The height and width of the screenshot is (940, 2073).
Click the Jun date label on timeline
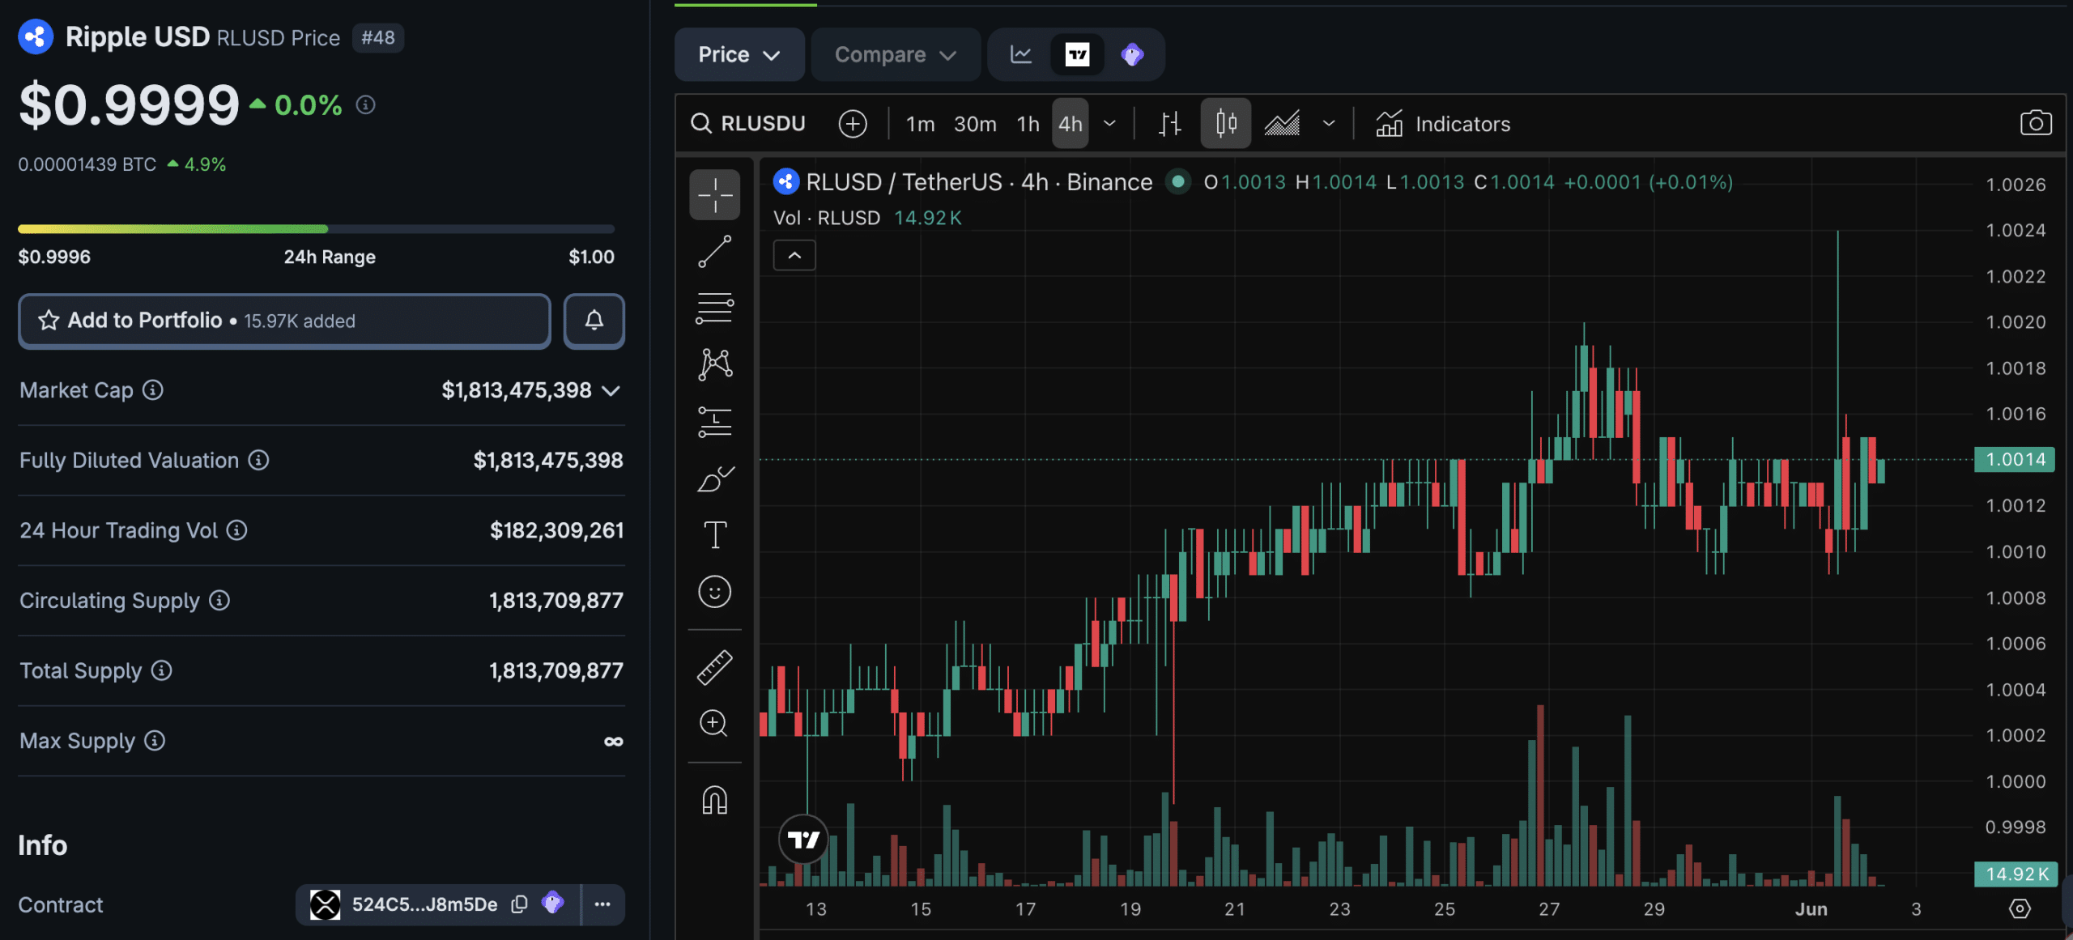point(1811,909)
